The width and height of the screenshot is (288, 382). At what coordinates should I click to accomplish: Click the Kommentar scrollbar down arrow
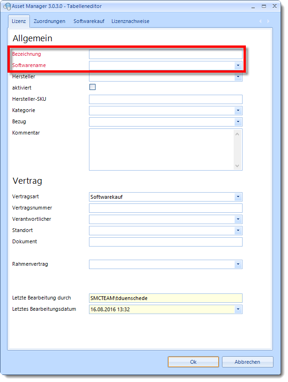click(237, 166)
